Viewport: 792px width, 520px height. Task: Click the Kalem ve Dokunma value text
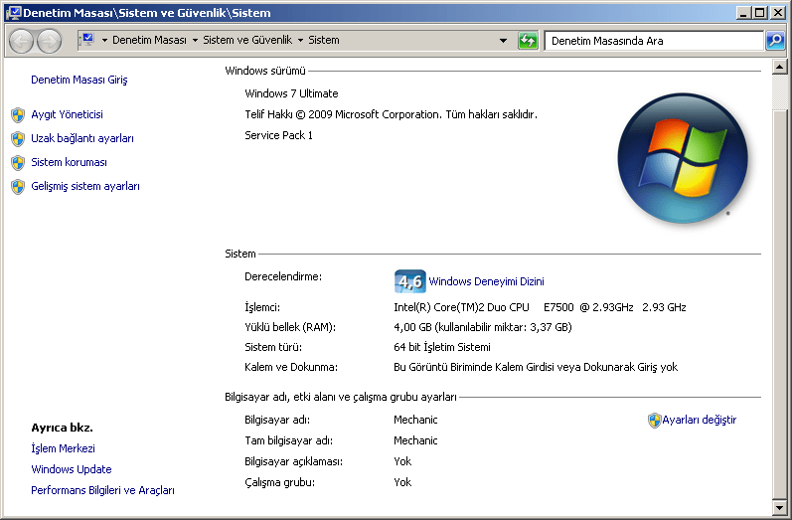536,367
